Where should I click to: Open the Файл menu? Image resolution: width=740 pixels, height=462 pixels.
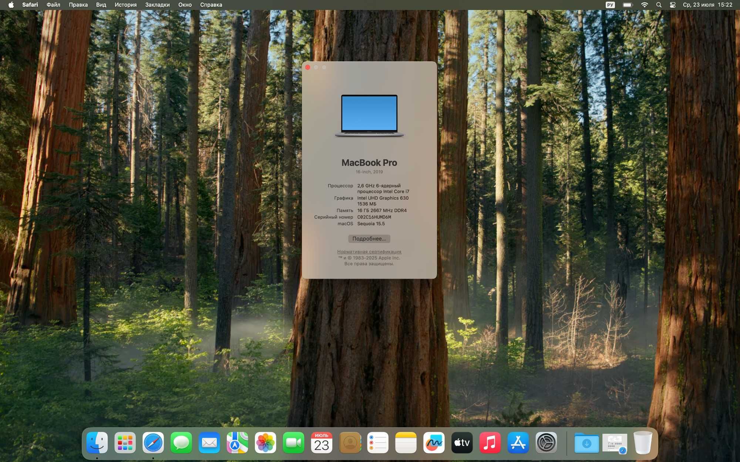[53, 5]
